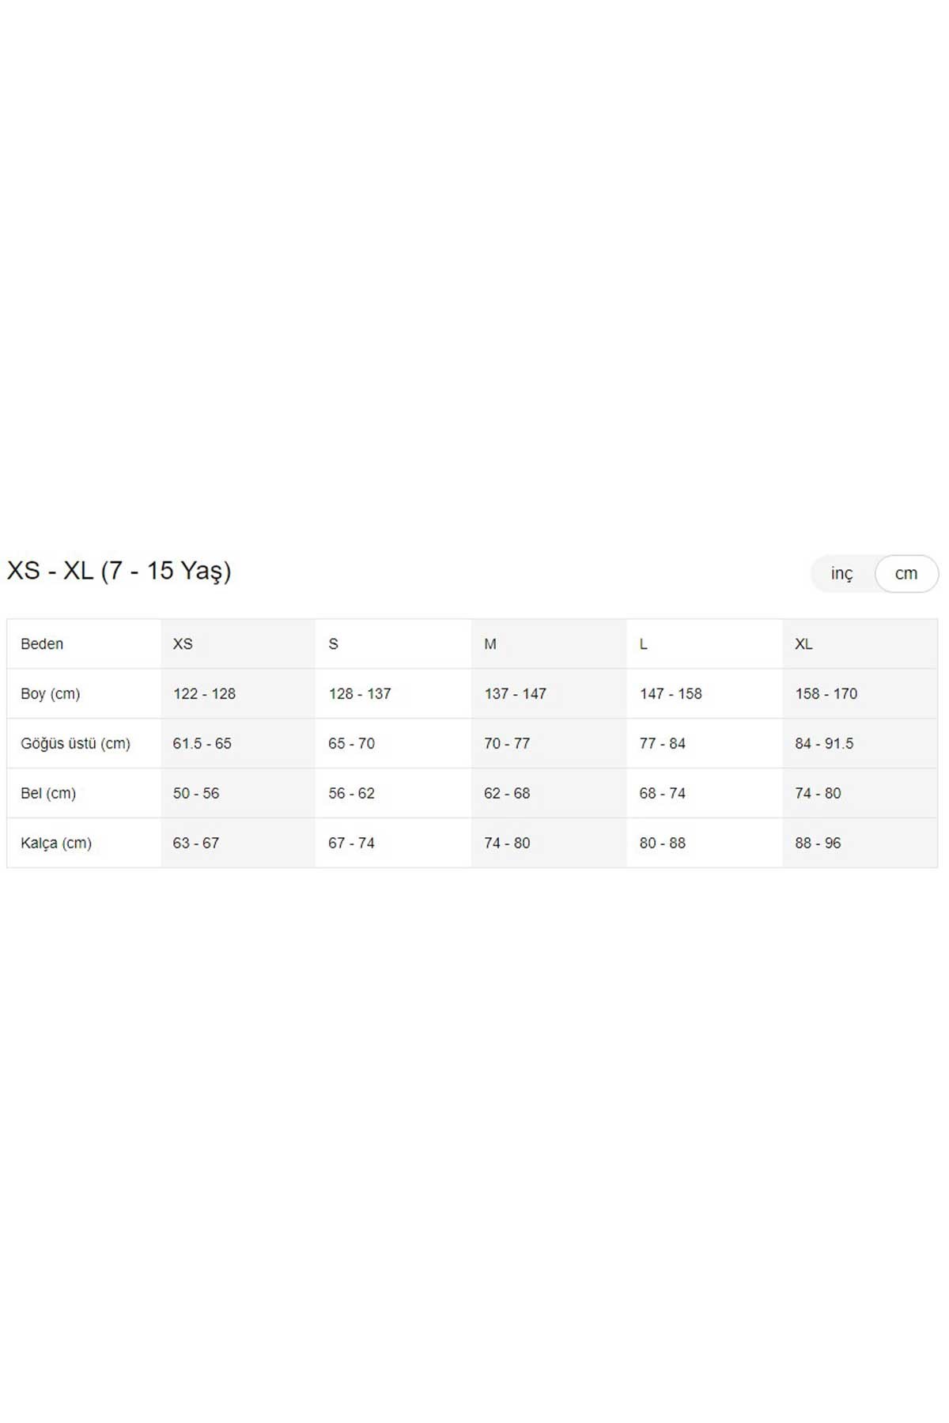Click the XS - XL (7 - 15 Yaş) heading

(x=119, y=571)
